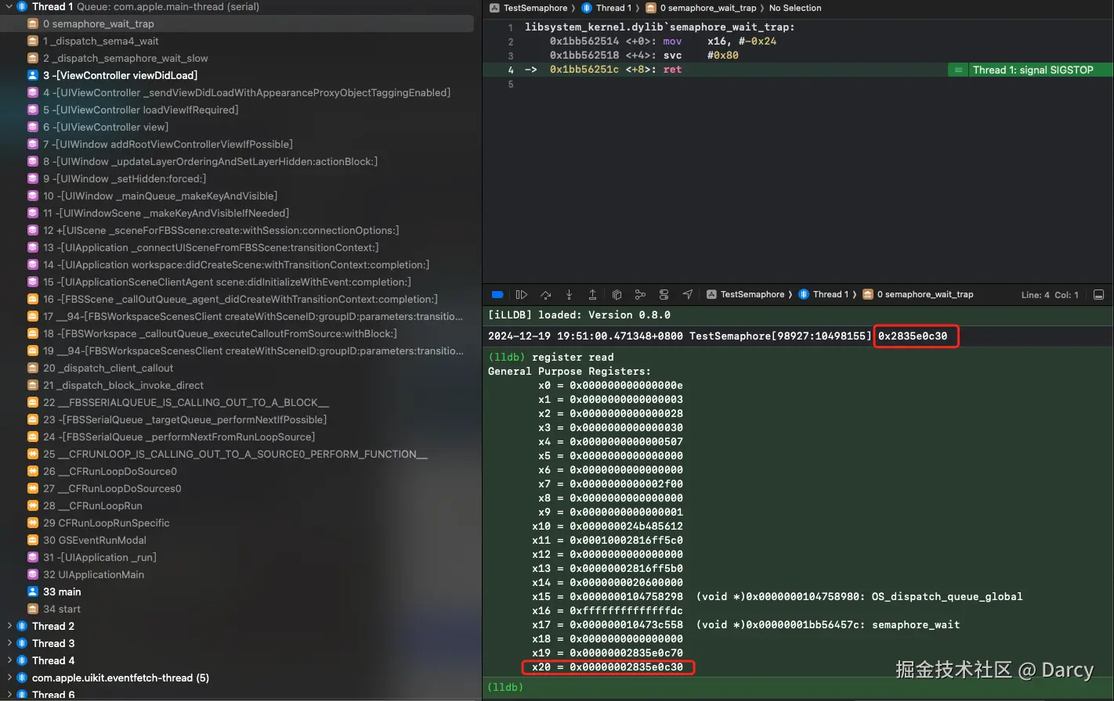Select frame 13 _connectUISceneFromFBSScene
This screenshot has height=701, width=1114.
coord(238,247)
